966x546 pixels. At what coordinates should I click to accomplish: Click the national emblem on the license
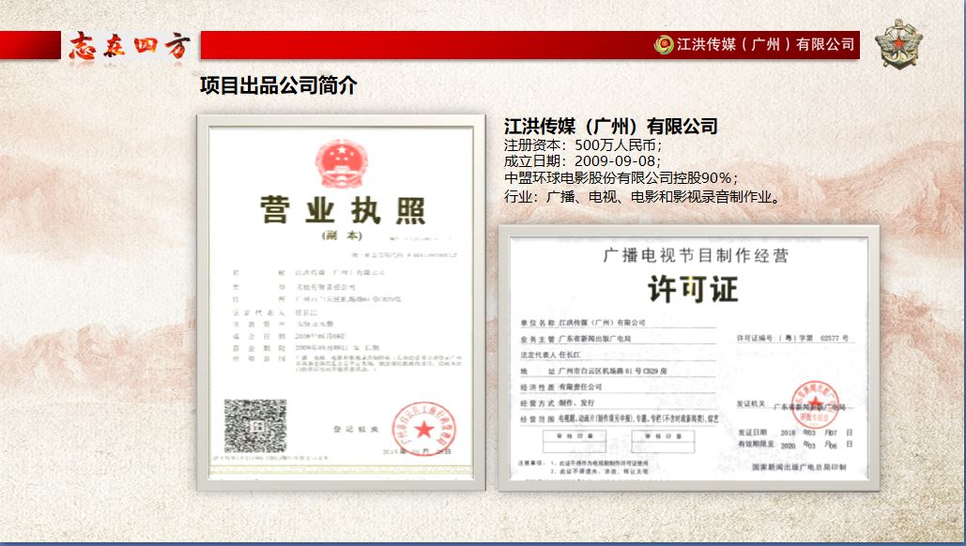click(342, 163)
